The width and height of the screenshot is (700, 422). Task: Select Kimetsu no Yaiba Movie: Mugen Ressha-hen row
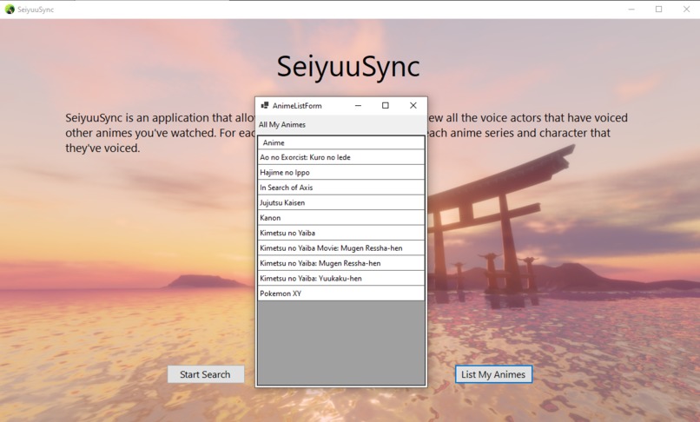(341, 248)
